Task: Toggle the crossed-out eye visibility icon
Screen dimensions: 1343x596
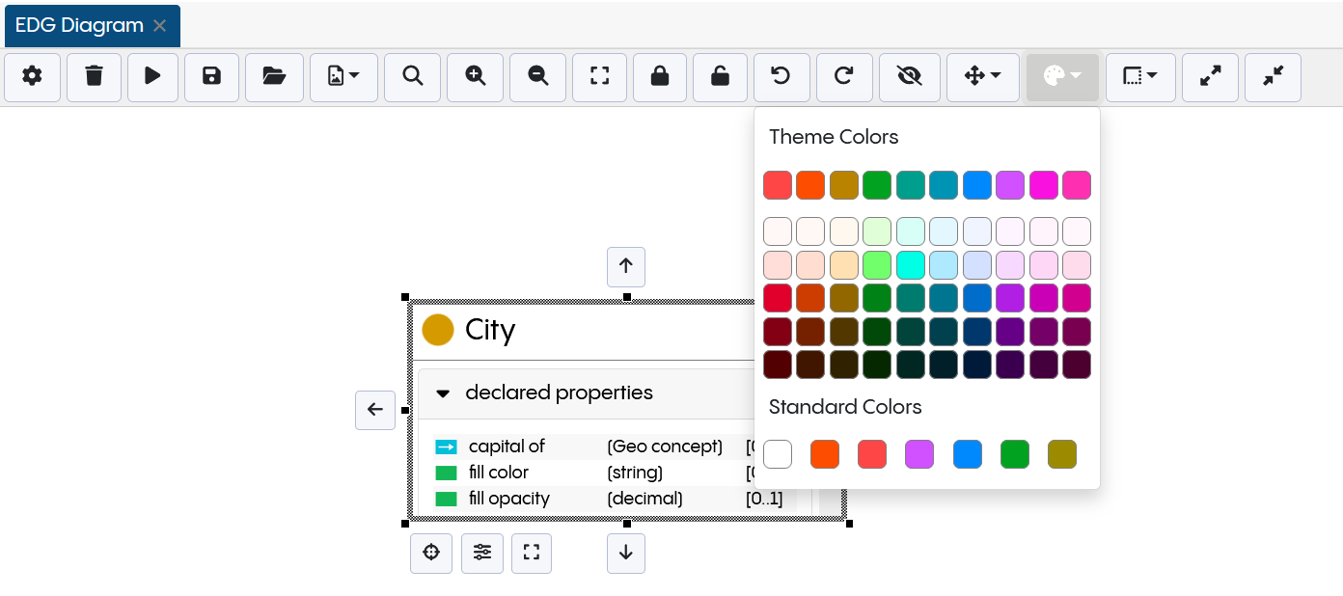Action: click(909, 77)
